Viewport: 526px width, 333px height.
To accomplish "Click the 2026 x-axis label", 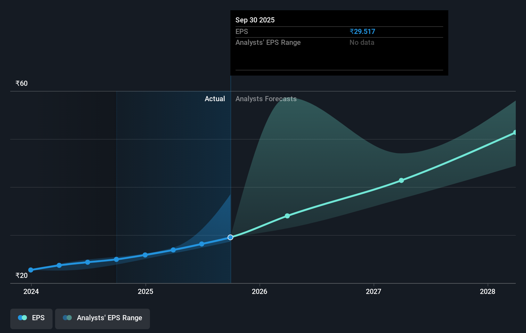I will (x=259, y=291).
